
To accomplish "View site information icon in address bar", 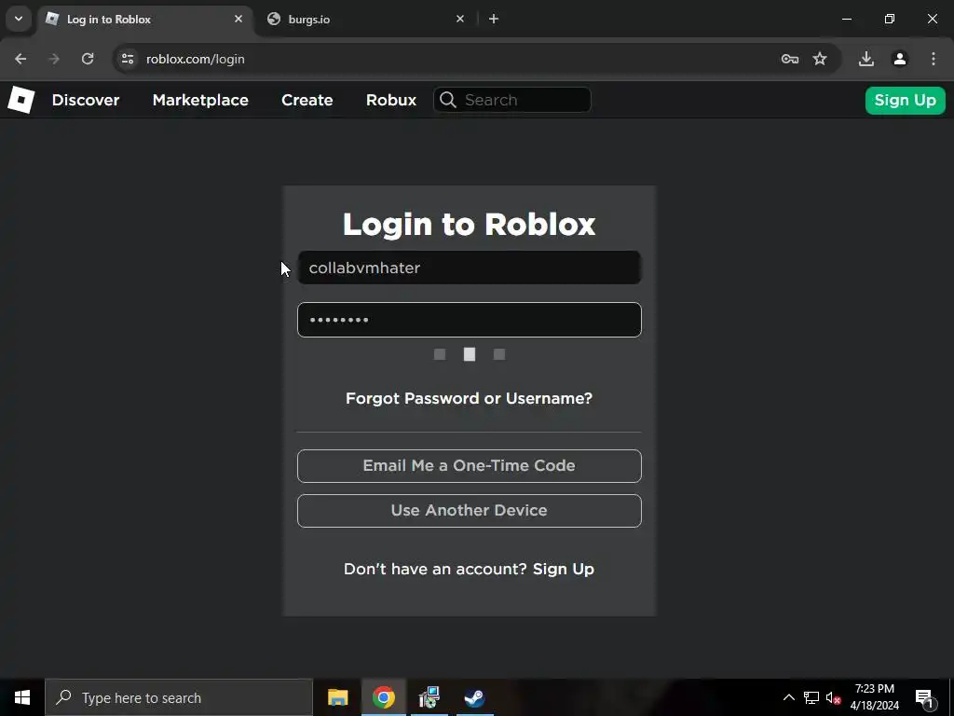I will tap(128, 59).
